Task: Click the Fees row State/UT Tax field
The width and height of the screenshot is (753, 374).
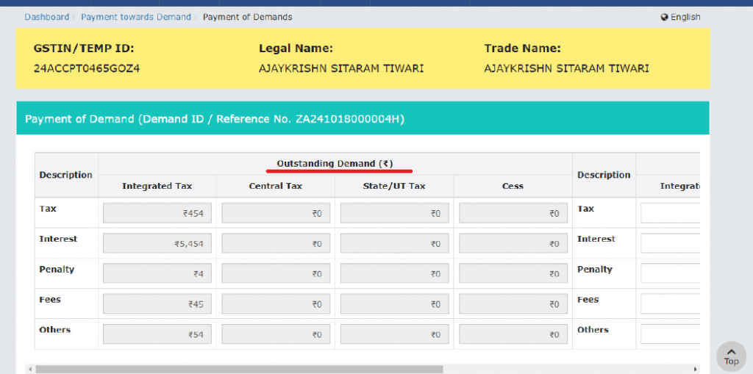Action: pos(395,304)
